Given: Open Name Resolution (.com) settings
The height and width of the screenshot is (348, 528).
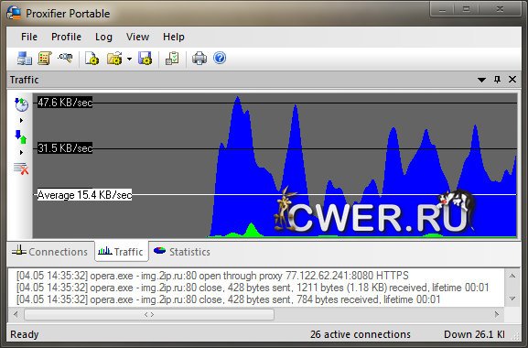Looking at the screenshot, I should click(x=65, y=58).
